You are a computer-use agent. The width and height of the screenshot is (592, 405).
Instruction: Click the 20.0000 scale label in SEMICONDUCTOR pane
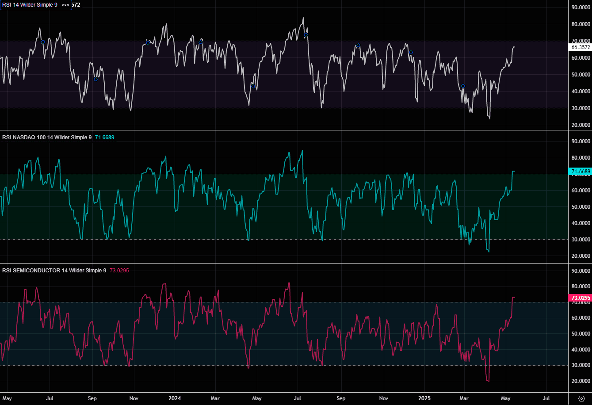580,381
